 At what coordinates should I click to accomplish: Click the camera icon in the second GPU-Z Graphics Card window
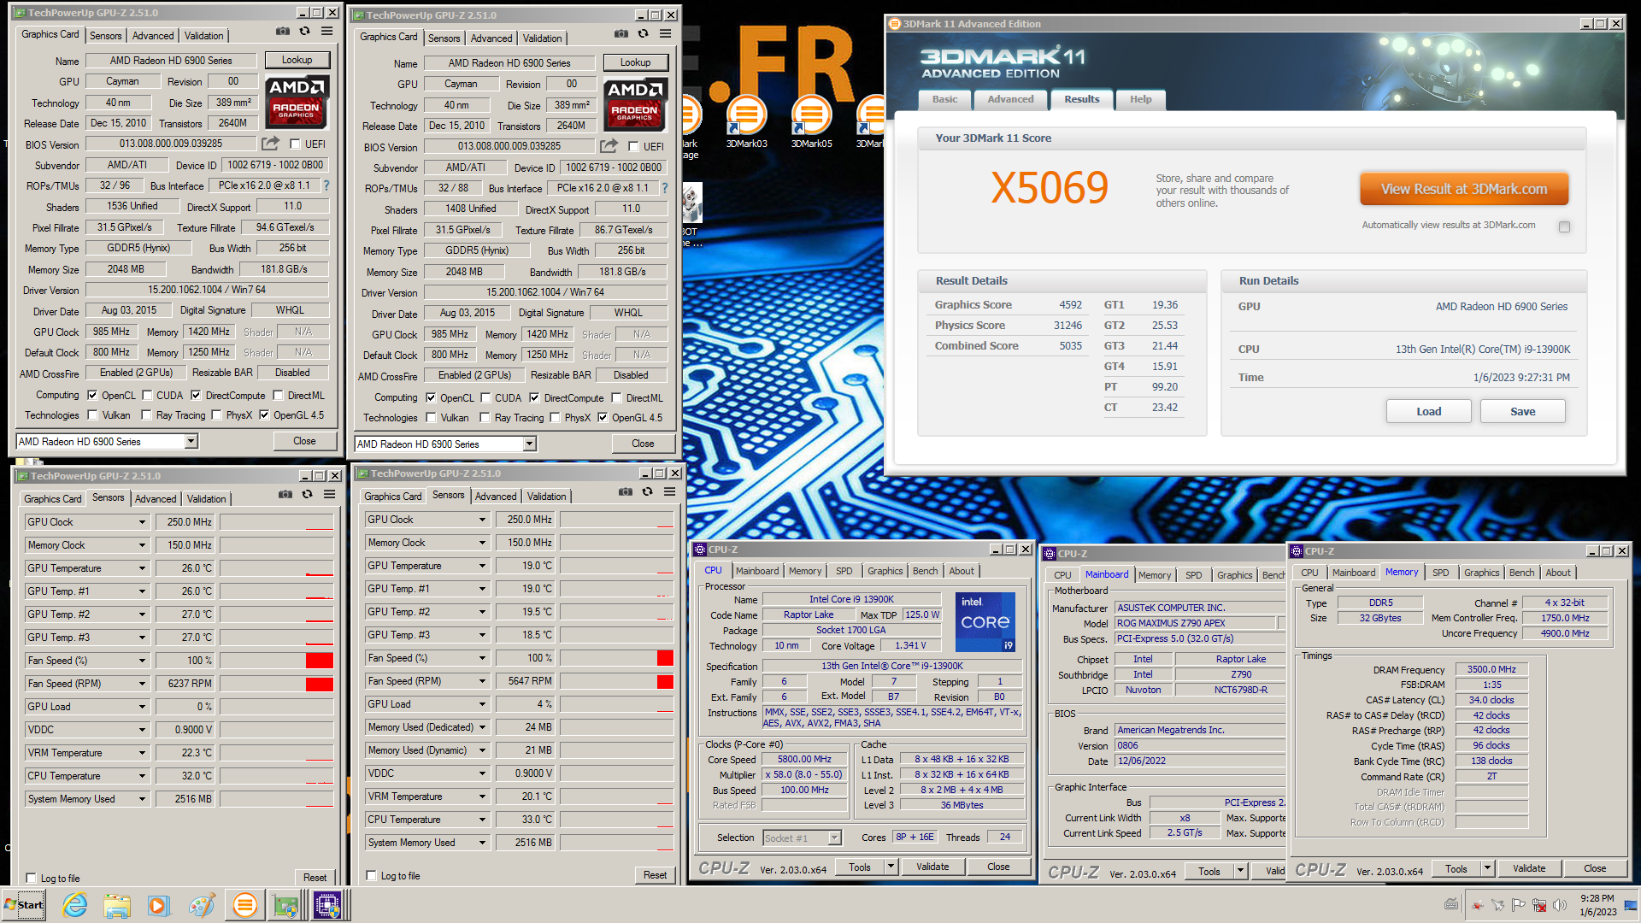[x=621, y=34]
